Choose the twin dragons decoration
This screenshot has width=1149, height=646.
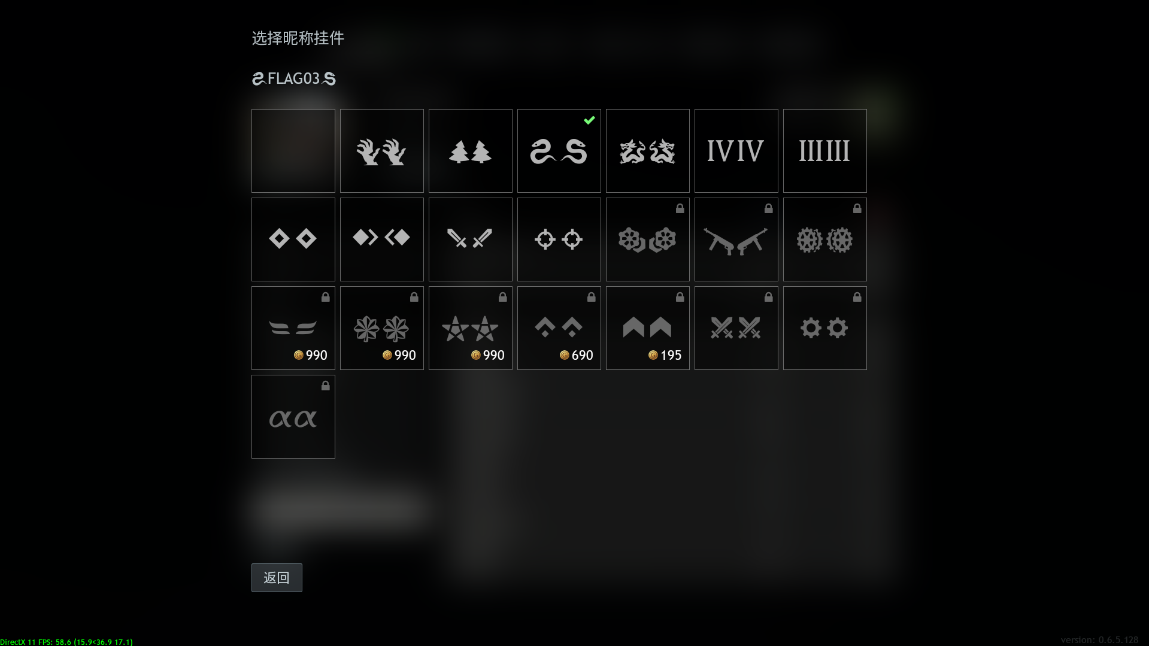pos(648,151)
